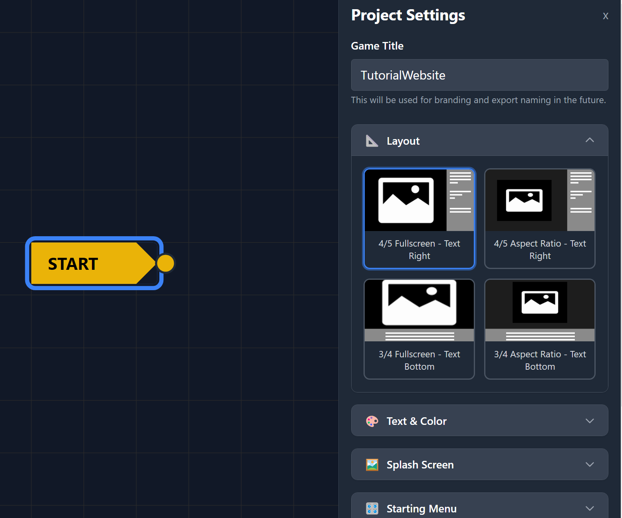Click the Text & Color palette icon
622x518 pixels.
372,421
